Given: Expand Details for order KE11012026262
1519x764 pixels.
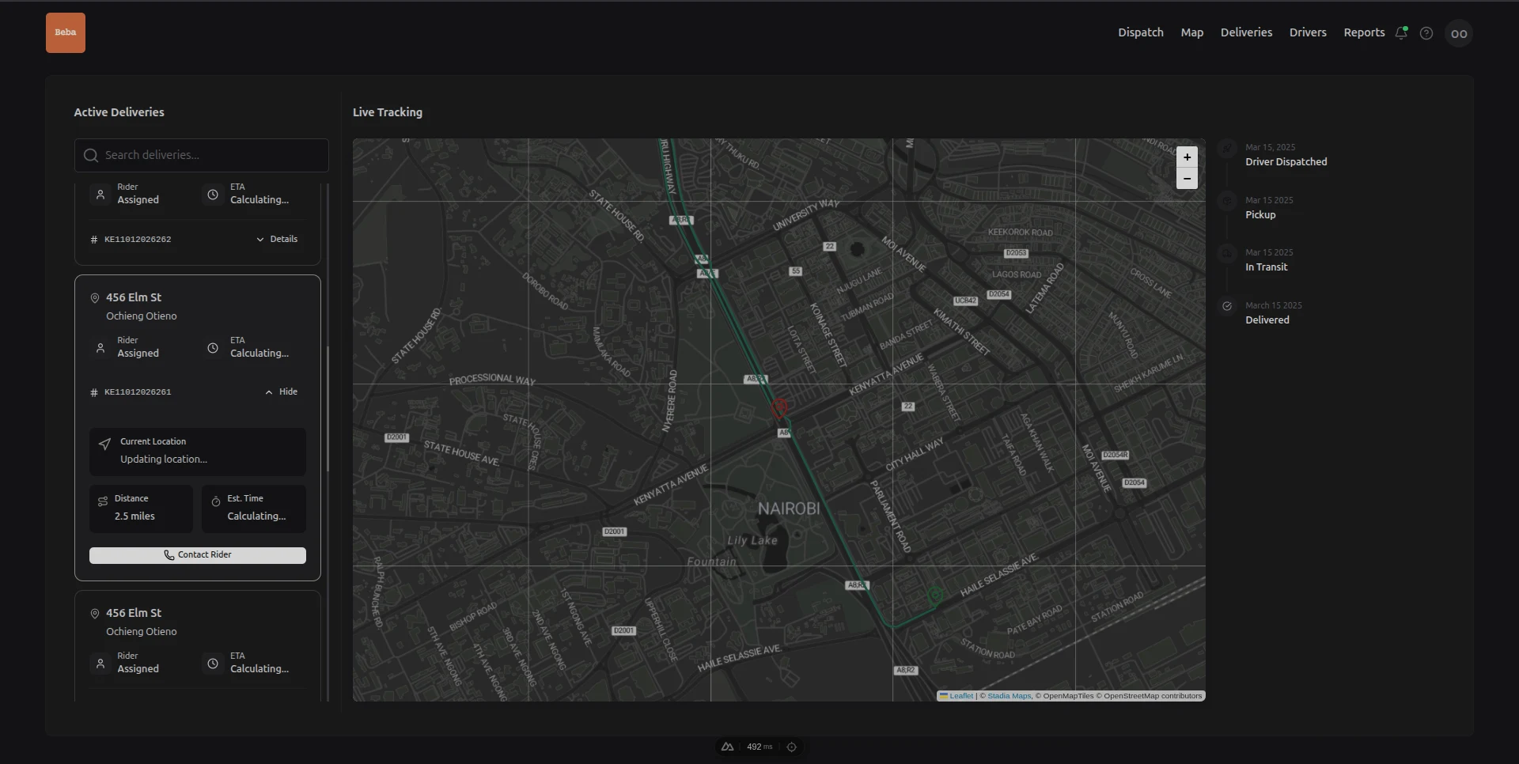Looking at the screenshot, I should pyautogui.click(x=277, y=239).
